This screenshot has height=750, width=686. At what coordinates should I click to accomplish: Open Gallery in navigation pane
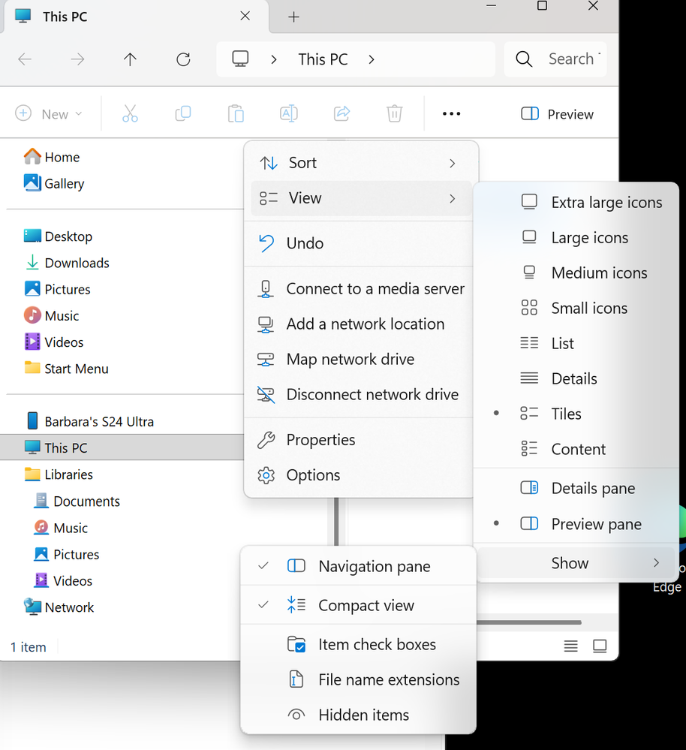pyautogui.click(x=54, y=183)
